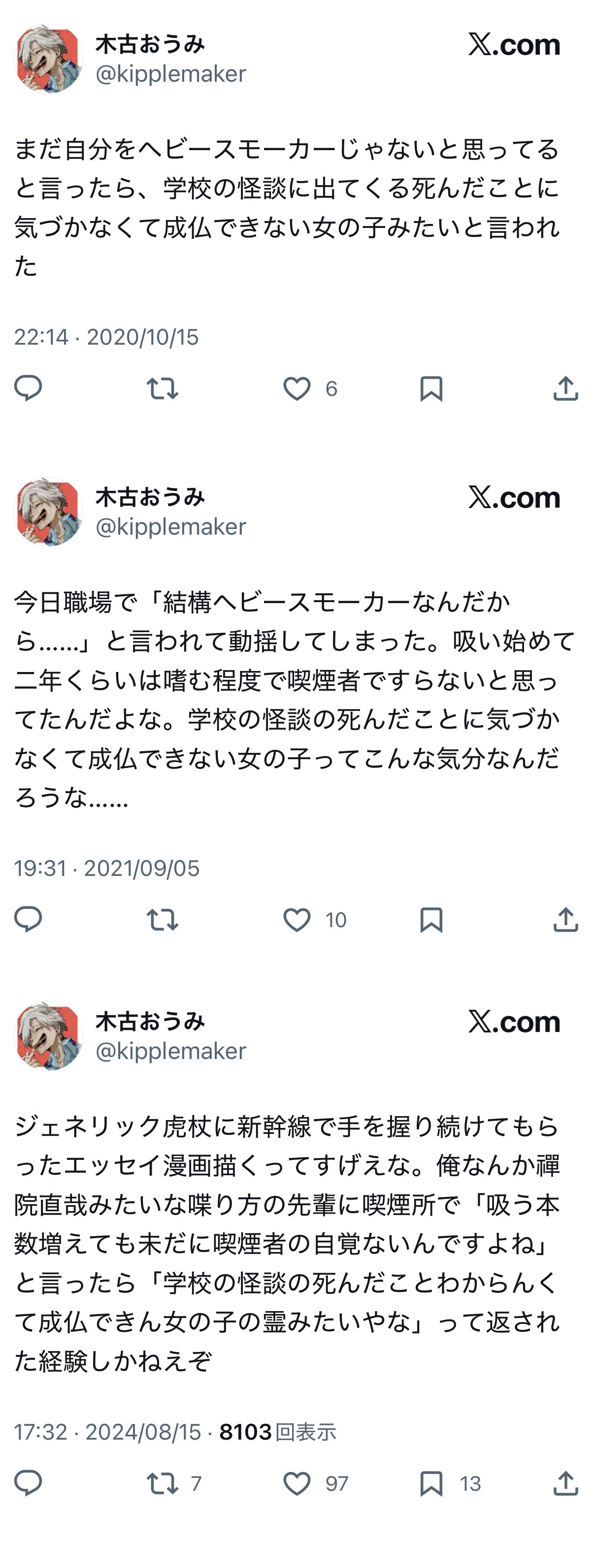This screenshot has height=1543, width=594.
Task: Share the 2021/09/05 tweet
Action: (x=565, y=919)
